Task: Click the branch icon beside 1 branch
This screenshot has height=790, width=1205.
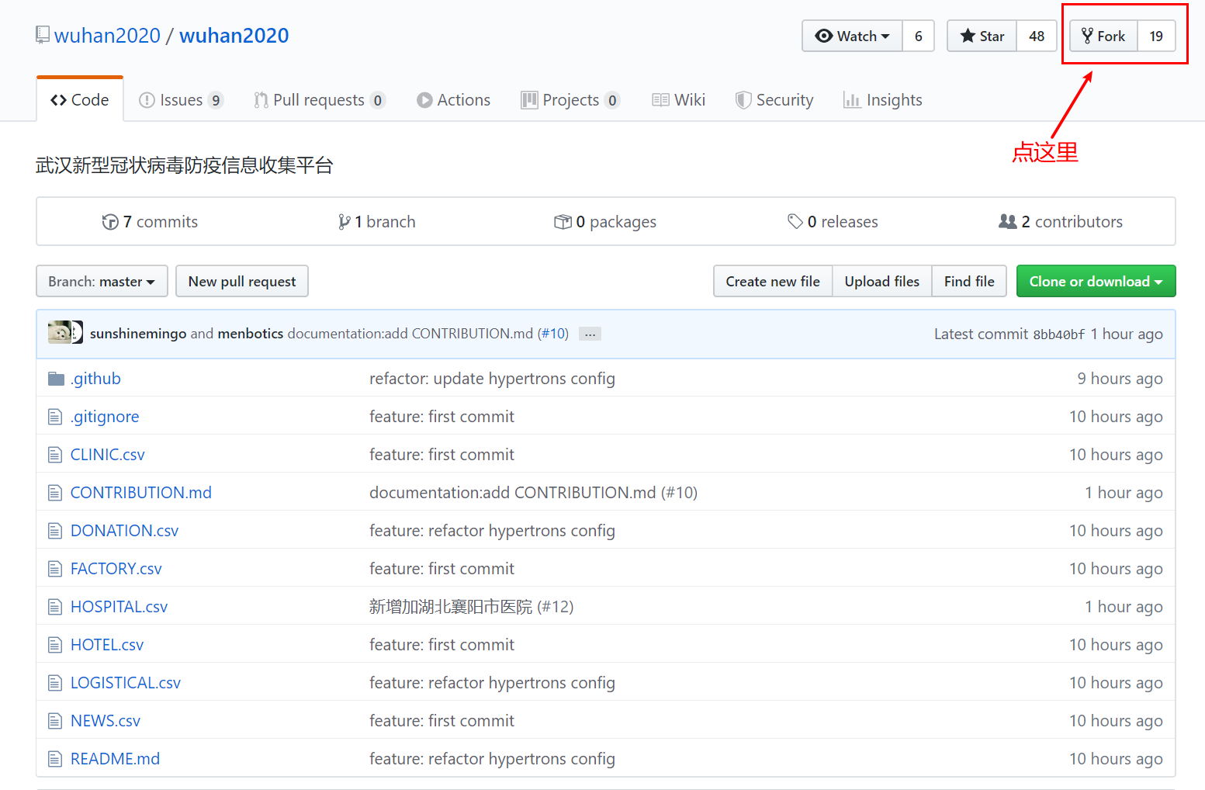Action: pos(345,222)
